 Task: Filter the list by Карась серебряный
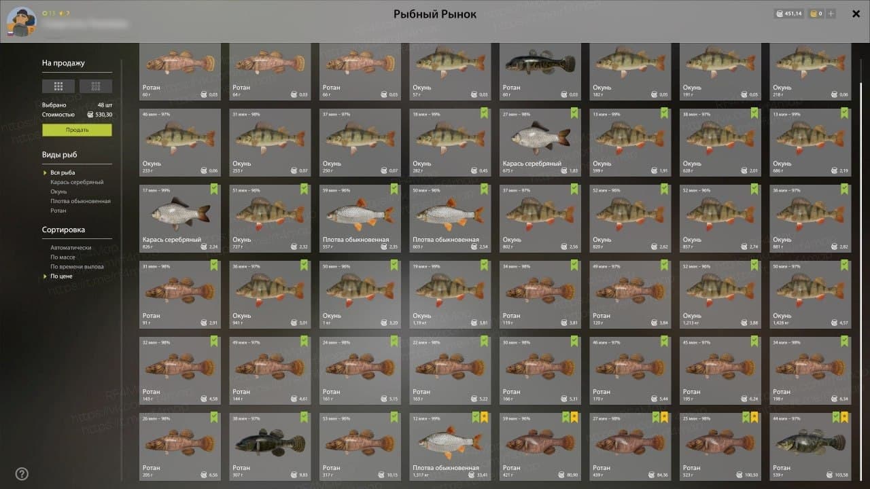(77, 182)
